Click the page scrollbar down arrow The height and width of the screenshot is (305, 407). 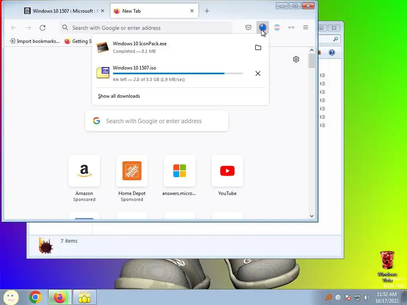[x=312, y=216]
